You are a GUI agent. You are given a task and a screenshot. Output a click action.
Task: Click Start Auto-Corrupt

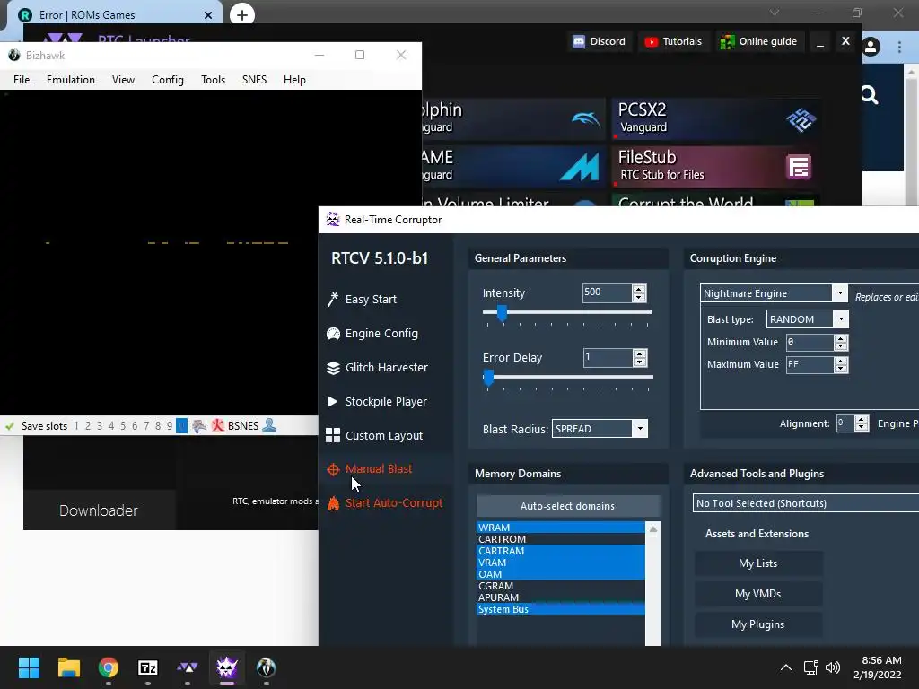(384, 502)
